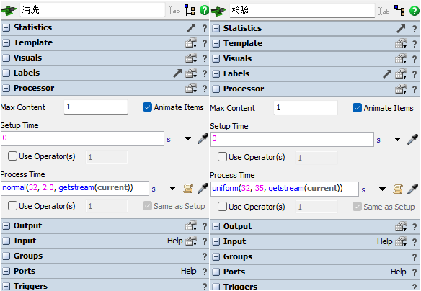Image resolution: width=421 pixels, height=291 pixels.
Task: Click Help link on Input row in 检验 panel
Action: click(x=384, y=241)
